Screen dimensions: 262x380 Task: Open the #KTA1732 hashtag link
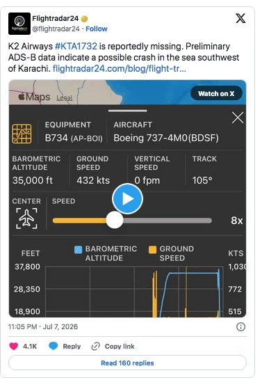click(x=76, y=46)
